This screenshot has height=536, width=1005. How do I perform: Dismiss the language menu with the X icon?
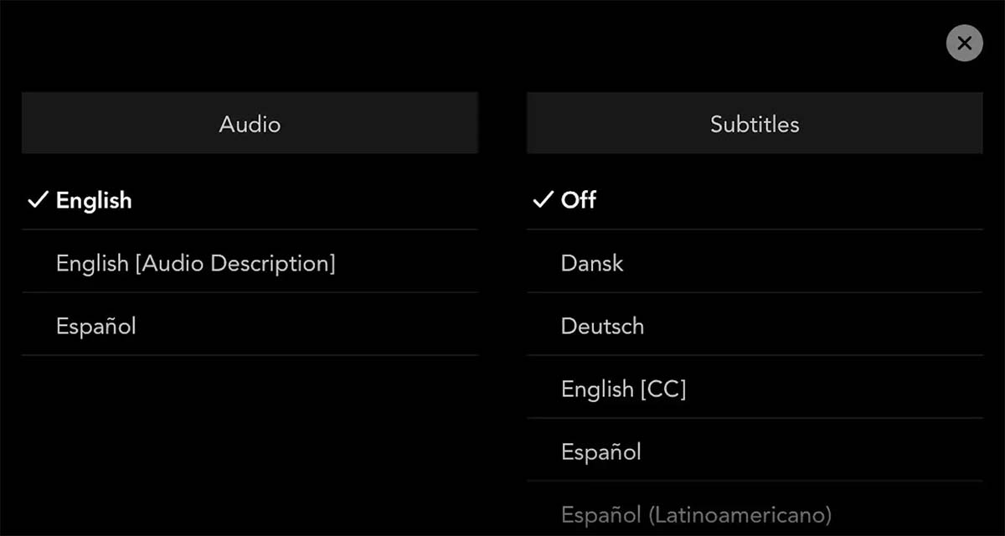point(964,43)
